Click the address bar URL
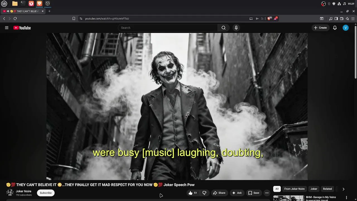 107,18
